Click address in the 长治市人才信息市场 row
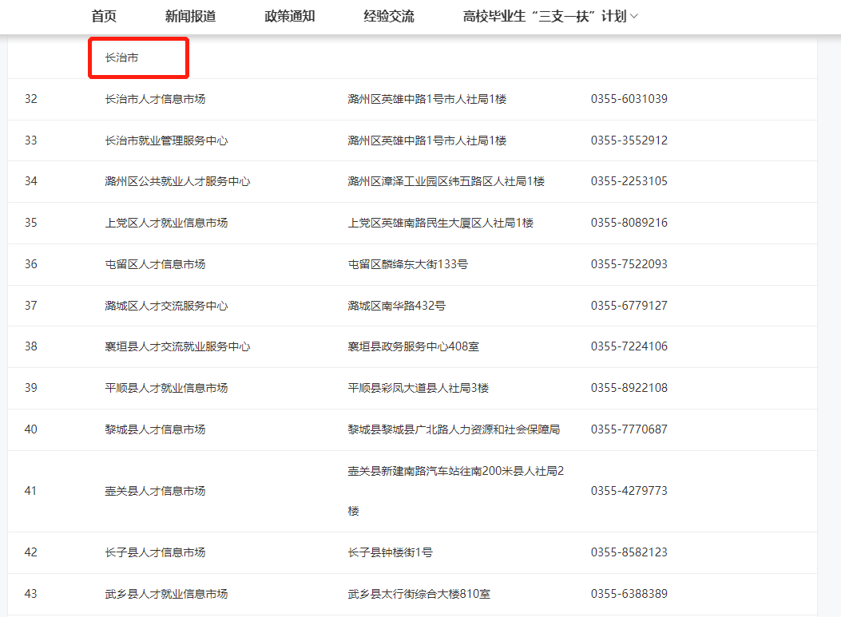The width and height of the screenshot is (841, 617). click(x=427, y=99)
